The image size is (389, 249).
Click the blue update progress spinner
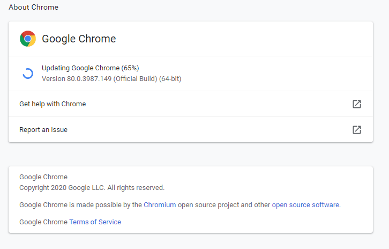[28, 74]
